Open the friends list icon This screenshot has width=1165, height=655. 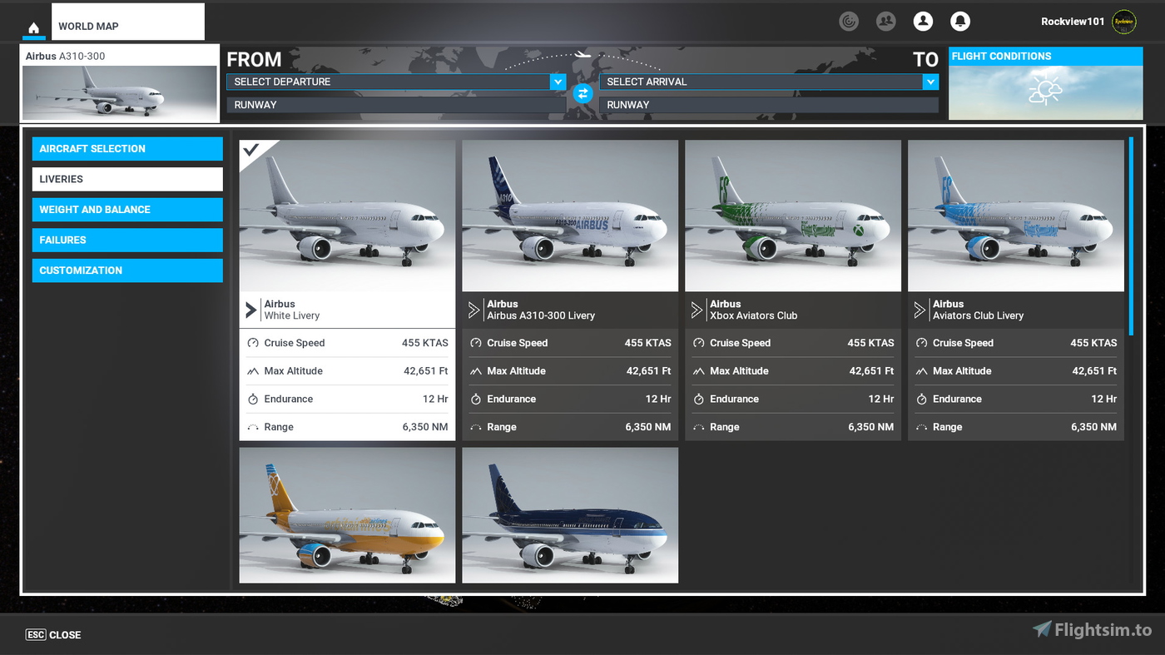click(885, 21)
